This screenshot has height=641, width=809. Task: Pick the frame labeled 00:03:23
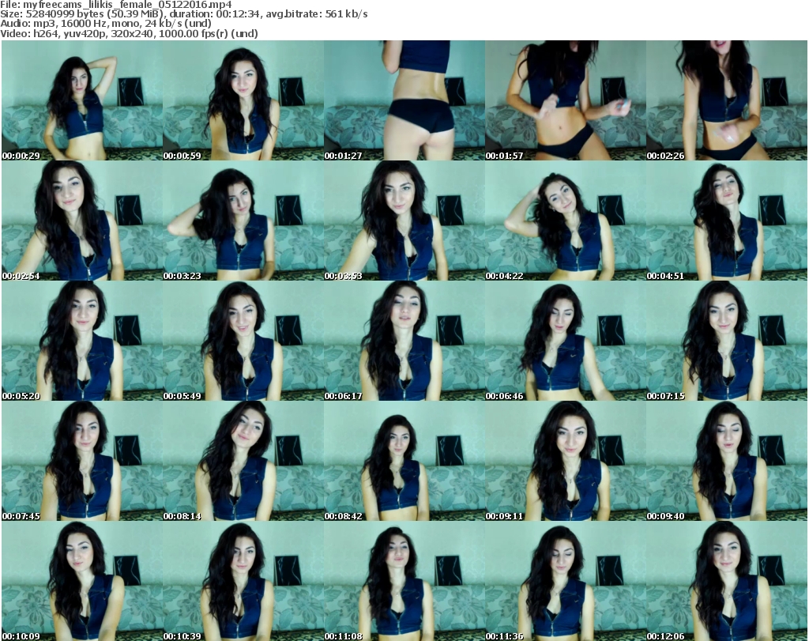pos(243,221)
